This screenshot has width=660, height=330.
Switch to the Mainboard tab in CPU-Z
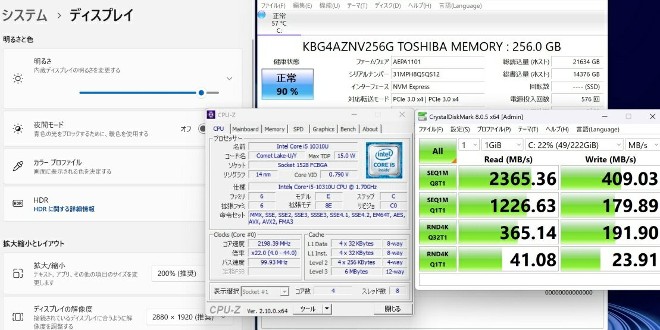[x=245, y=129]
